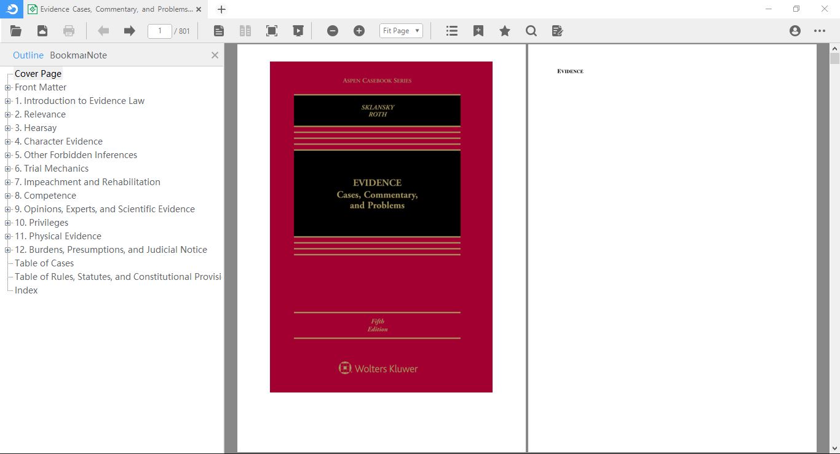This screenshot has width=840, height=454.
Task: Close the Evidence Cases document tab
Action: pos(199,9)
